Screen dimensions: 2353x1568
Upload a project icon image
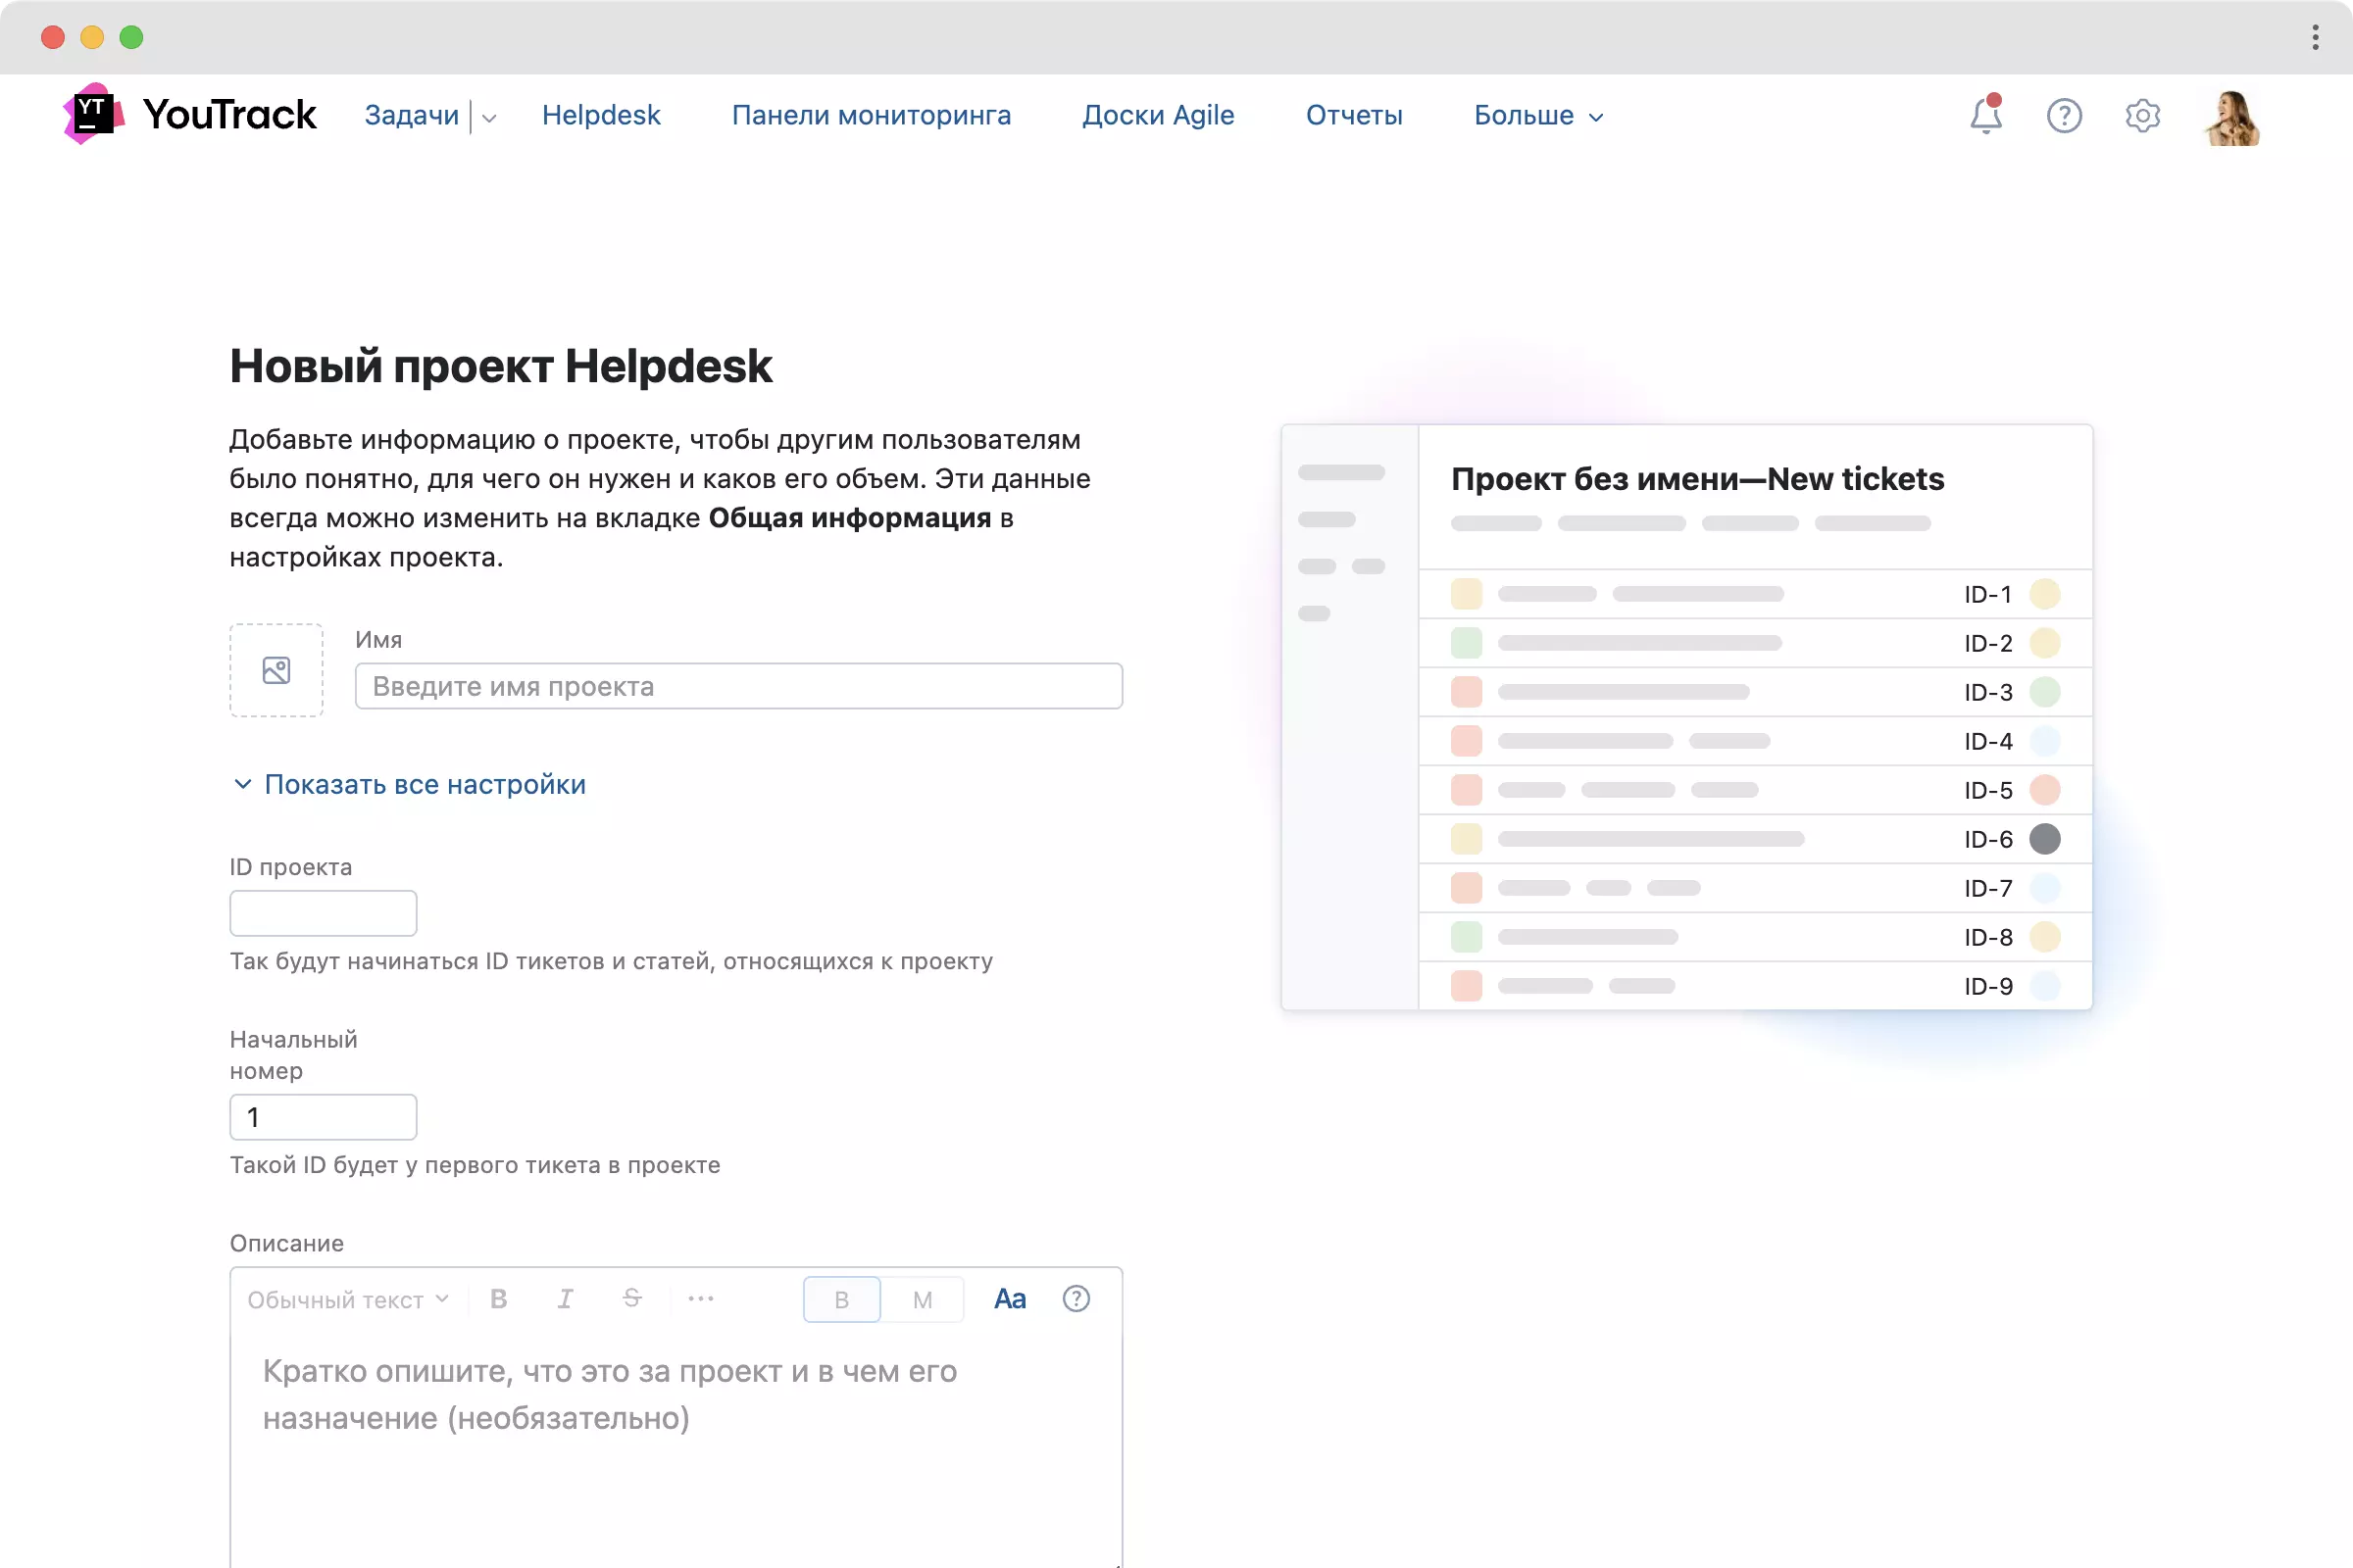(x=276, y=670)
